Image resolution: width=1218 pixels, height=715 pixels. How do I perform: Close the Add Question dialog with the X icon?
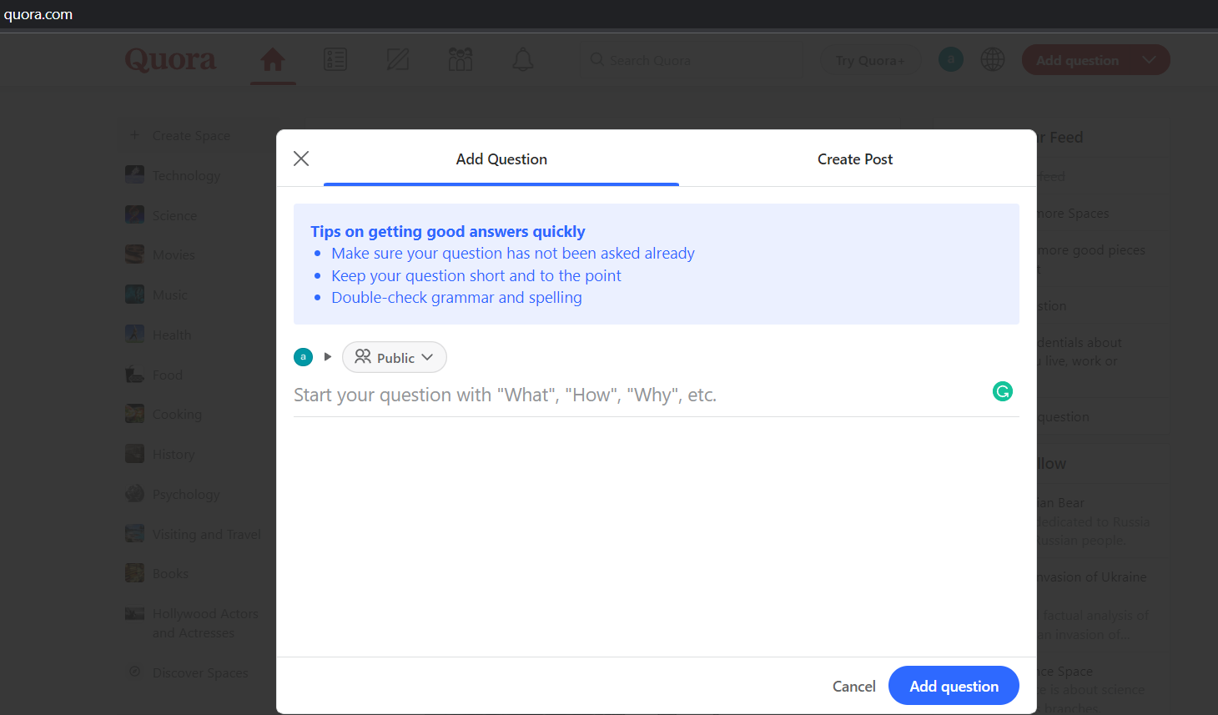click(x=301, y=159)
